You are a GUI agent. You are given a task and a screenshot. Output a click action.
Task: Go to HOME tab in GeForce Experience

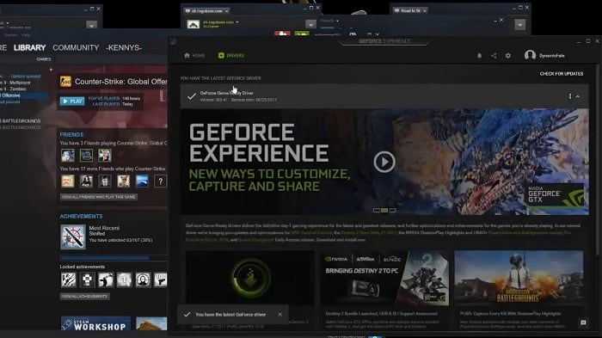pyautogui.click(x=194, y=56)
